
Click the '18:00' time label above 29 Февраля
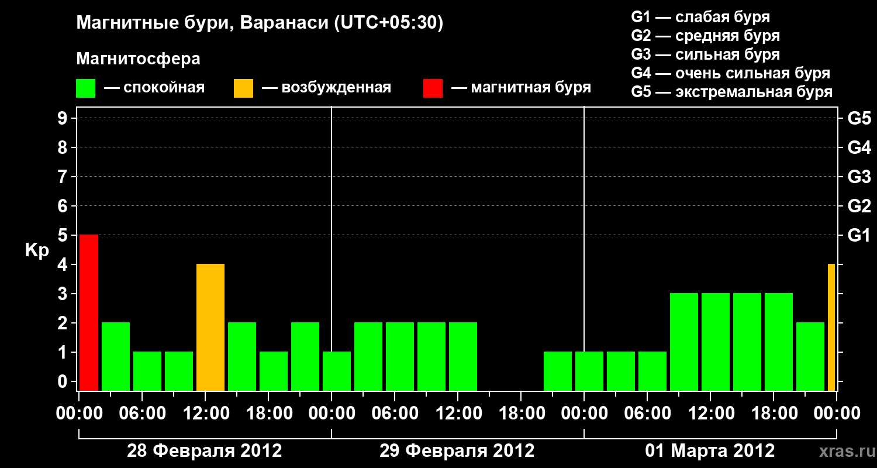521,413
